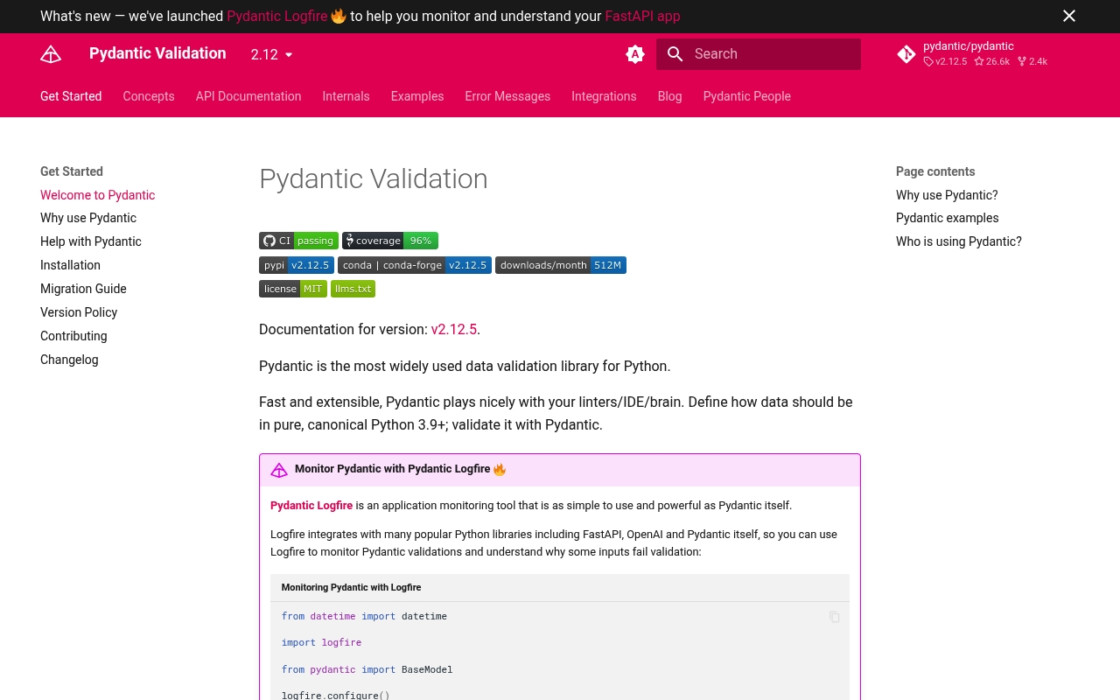Click the Pydantic logo in header

(x=51, y=54)
